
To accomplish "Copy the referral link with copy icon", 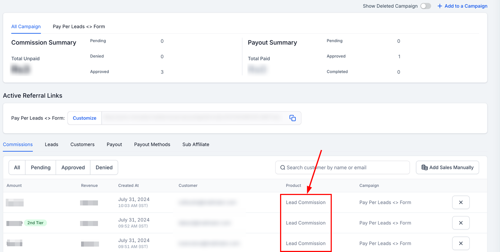I will 293,118.
